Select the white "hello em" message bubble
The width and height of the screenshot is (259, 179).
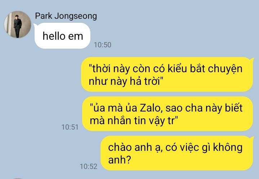coord(62,36)
